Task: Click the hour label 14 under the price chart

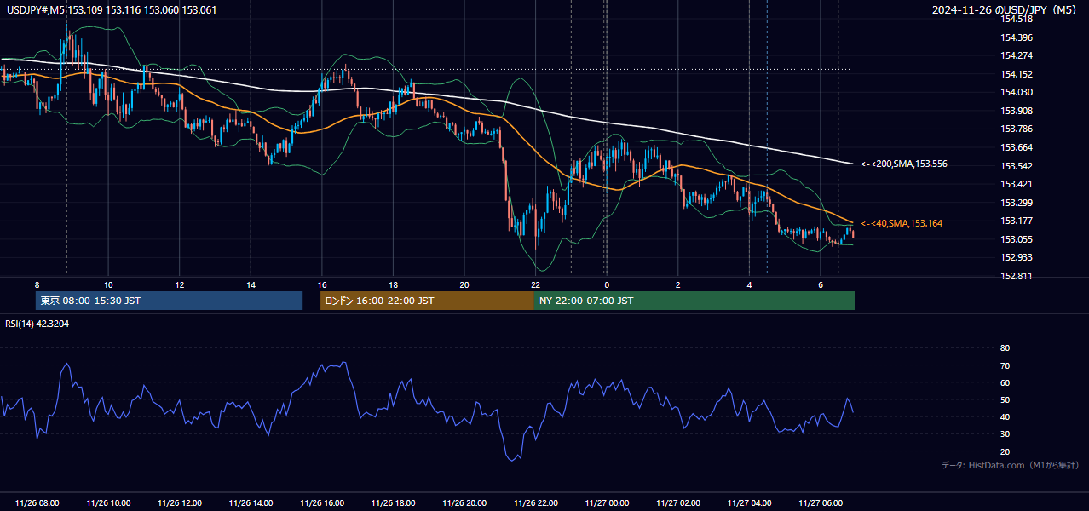Action: (x=251, y=284)
